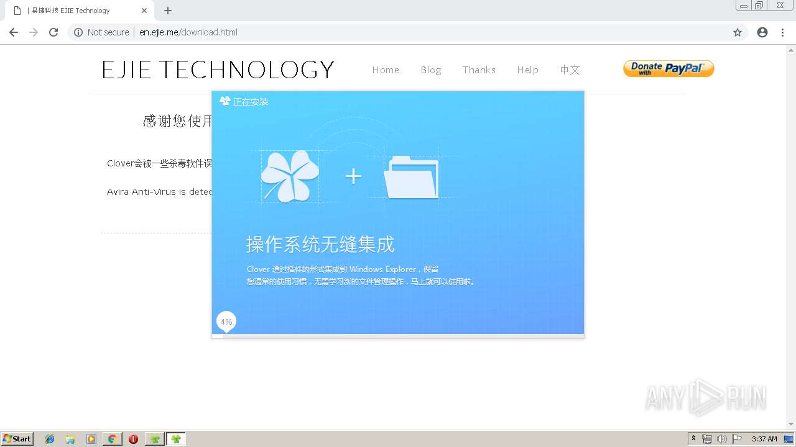Click the 正在安装 installer title text
Screen dimensions: 796x447
pyautogui.click(x=251, y=102)
